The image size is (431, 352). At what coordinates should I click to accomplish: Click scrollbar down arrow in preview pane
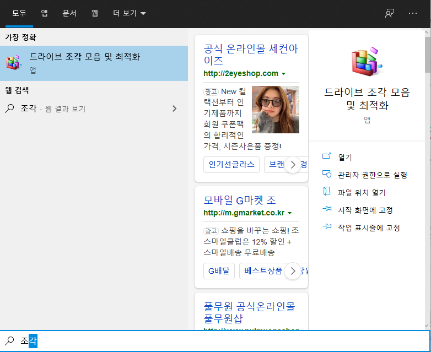[427, 326]
